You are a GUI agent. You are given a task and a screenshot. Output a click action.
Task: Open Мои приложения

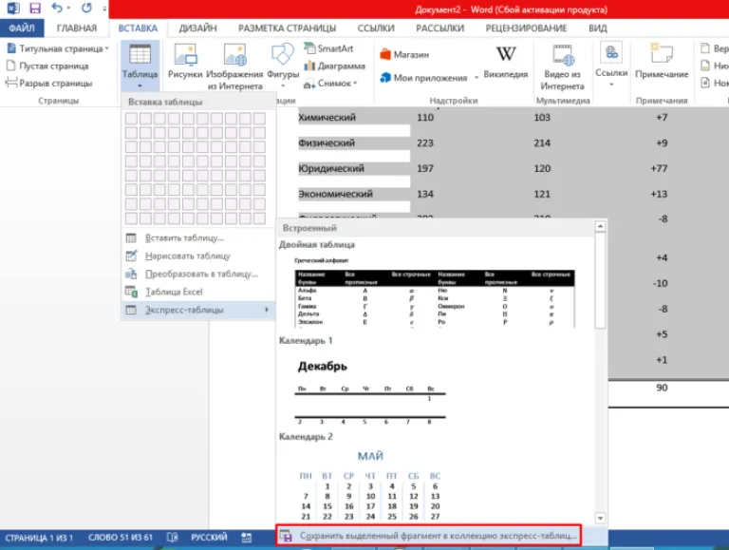(423, 78)
